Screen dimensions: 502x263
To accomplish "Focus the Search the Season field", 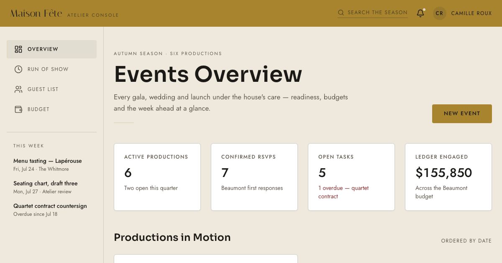I will pos(373,13).
